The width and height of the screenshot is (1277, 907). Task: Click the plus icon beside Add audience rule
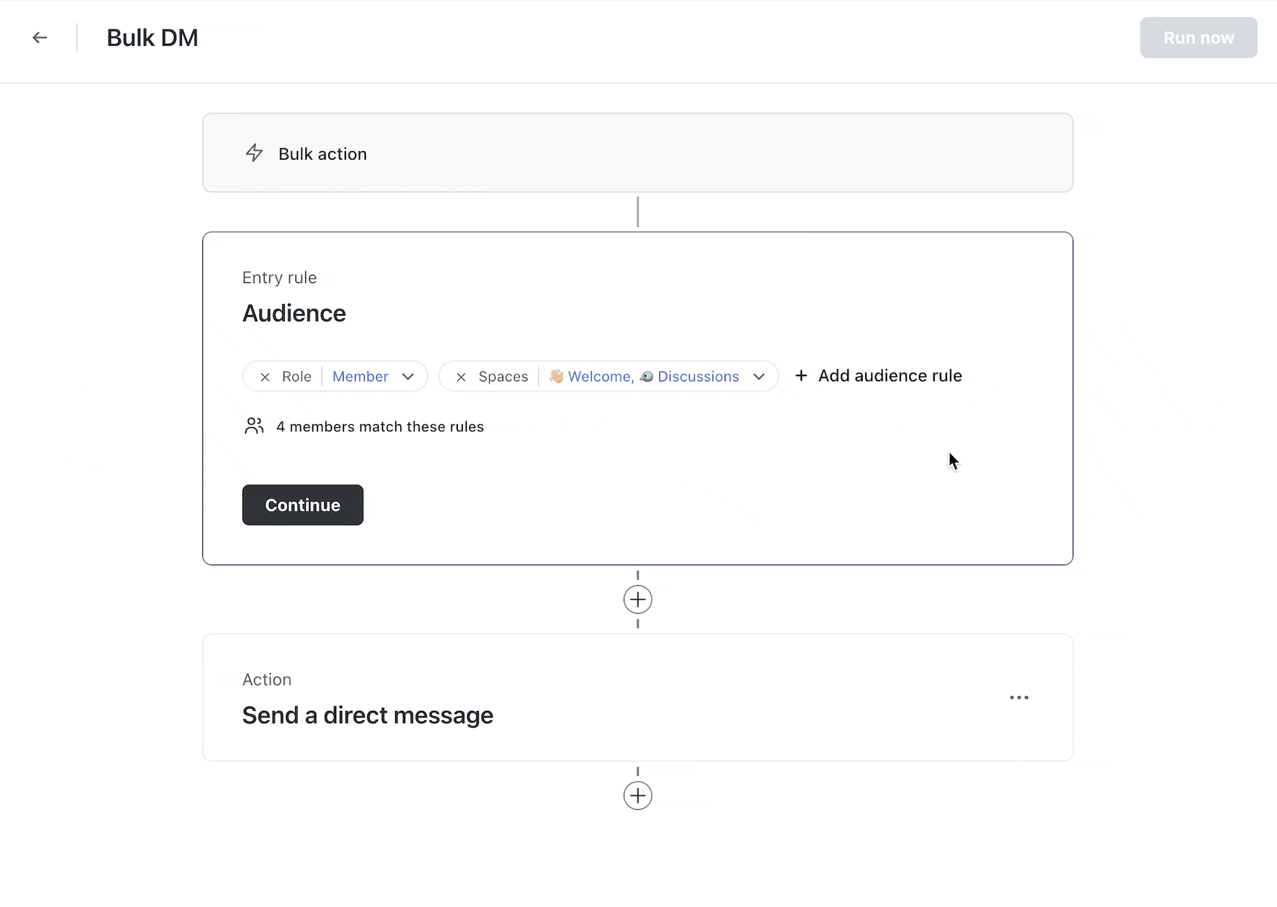pos(801,376)
